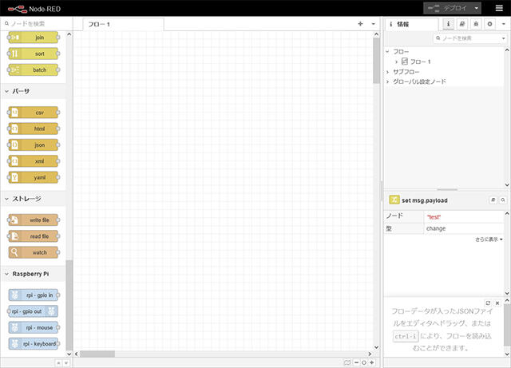
Task: Close the tips box with X
Action: [x=497, y=303]
